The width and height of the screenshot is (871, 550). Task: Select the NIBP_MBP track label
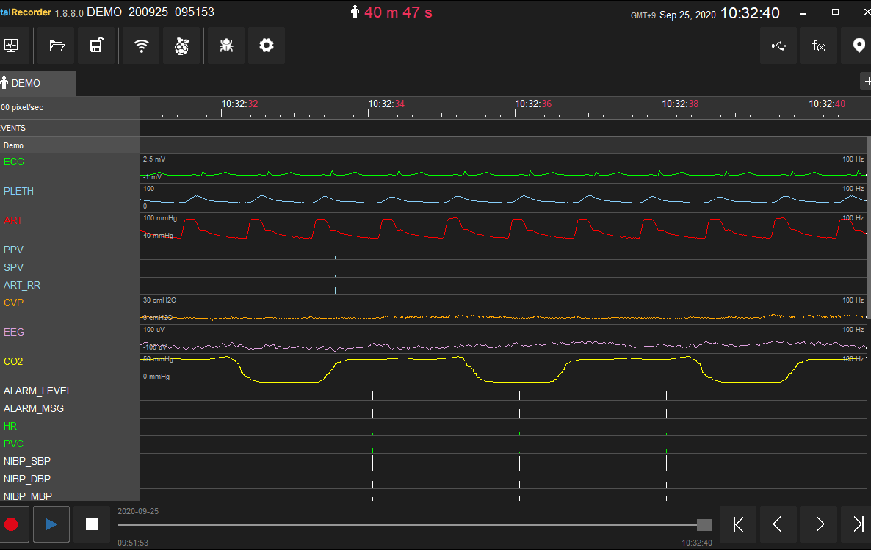(x=28, y=496)
